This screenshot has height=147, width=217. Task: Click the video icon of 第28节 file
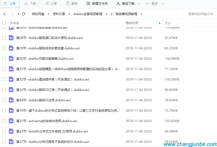point(11,38)
